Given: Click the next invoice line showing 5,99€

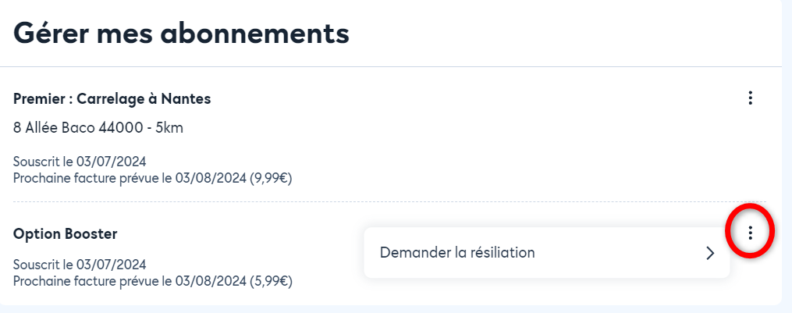Looking at the screenshot, I should pyautogui.click(x=152, y=281).
